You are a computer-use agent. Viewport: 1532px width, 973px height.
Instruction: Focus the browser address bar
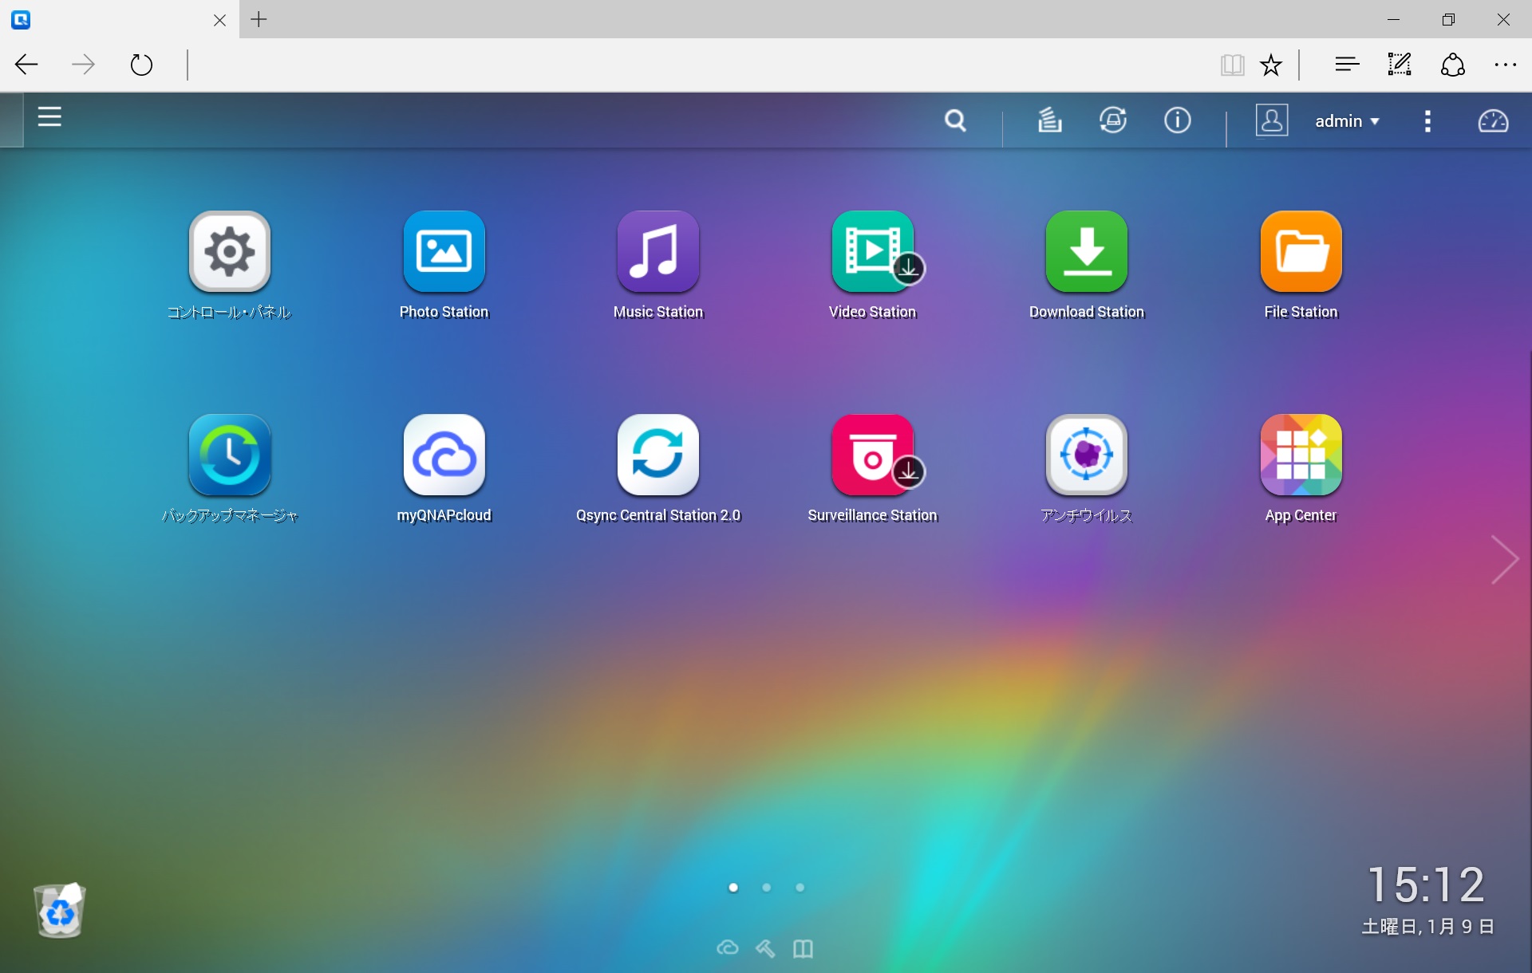694,65
